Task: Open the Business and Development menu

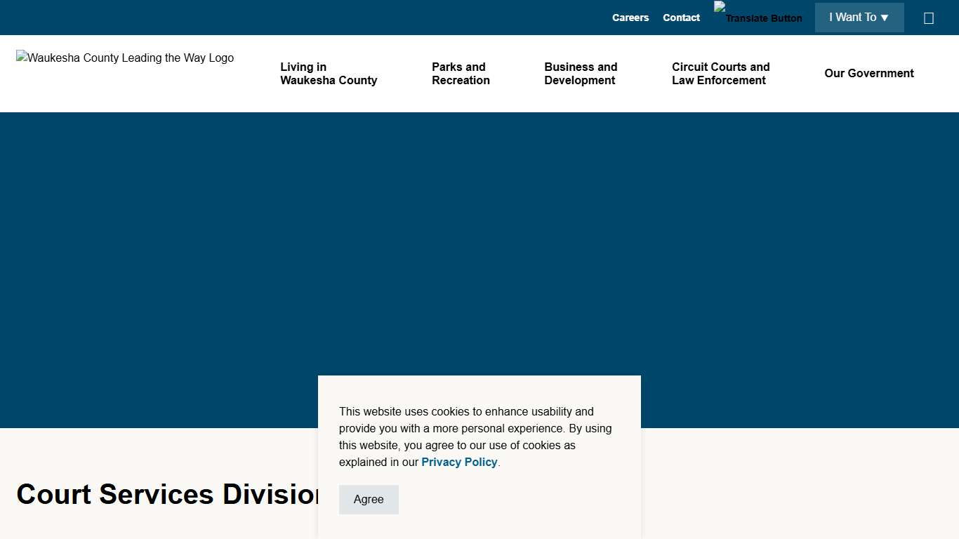Action: pyautogui.click(x=581, y=74)
